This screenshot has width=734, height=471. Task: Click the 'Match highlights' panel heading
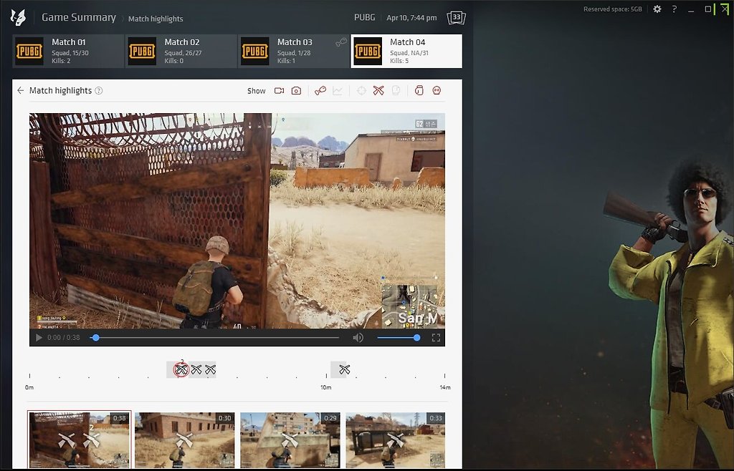[x=60, y=91]
